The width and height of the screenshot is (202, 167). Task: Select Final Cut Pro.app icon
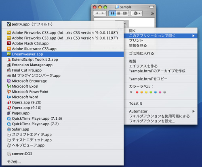[x=9, y=70]
